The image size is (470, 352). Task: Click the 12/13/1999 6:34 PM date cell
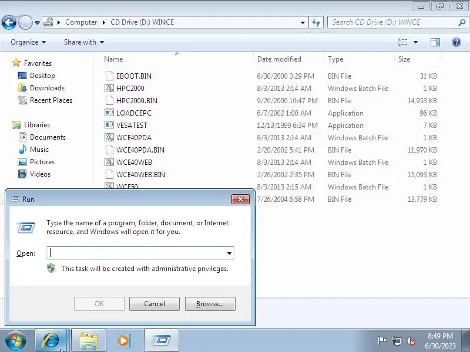(x=287, y=125)
